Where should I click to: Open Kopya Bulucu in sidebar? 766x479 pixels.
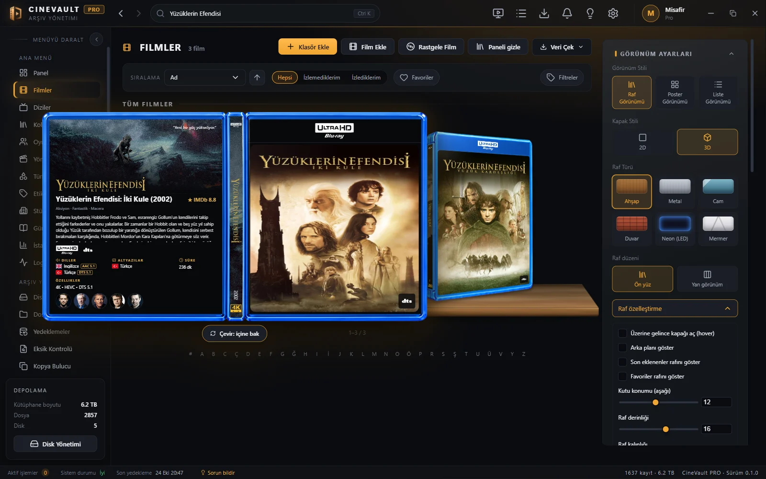[x=57, y=366]
